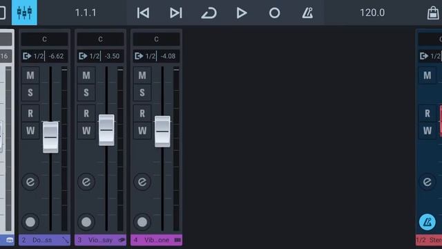Select the track 3 Vio..say name label

(x=100, y=240)
